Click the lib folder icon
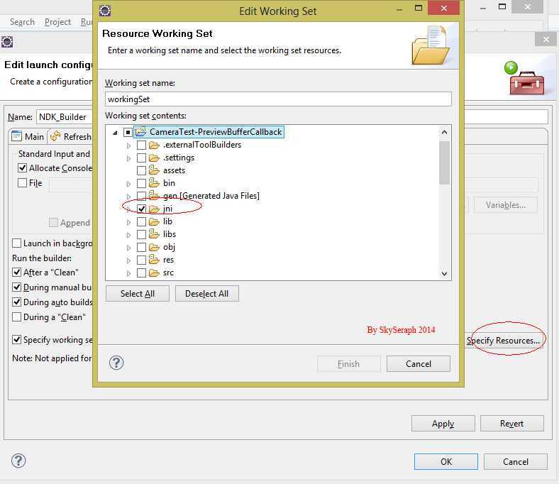 tap(154, 222)
